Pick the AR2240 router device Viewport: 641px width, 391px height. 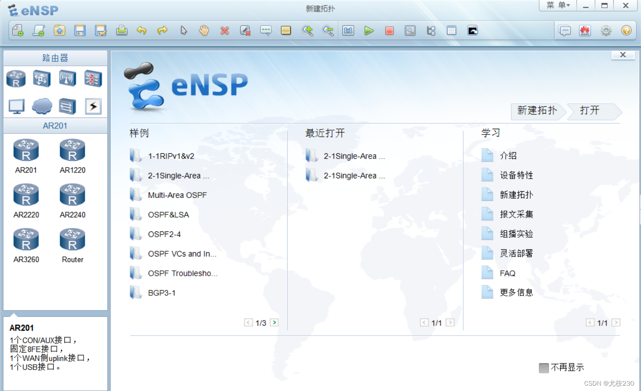click(72, 201)
